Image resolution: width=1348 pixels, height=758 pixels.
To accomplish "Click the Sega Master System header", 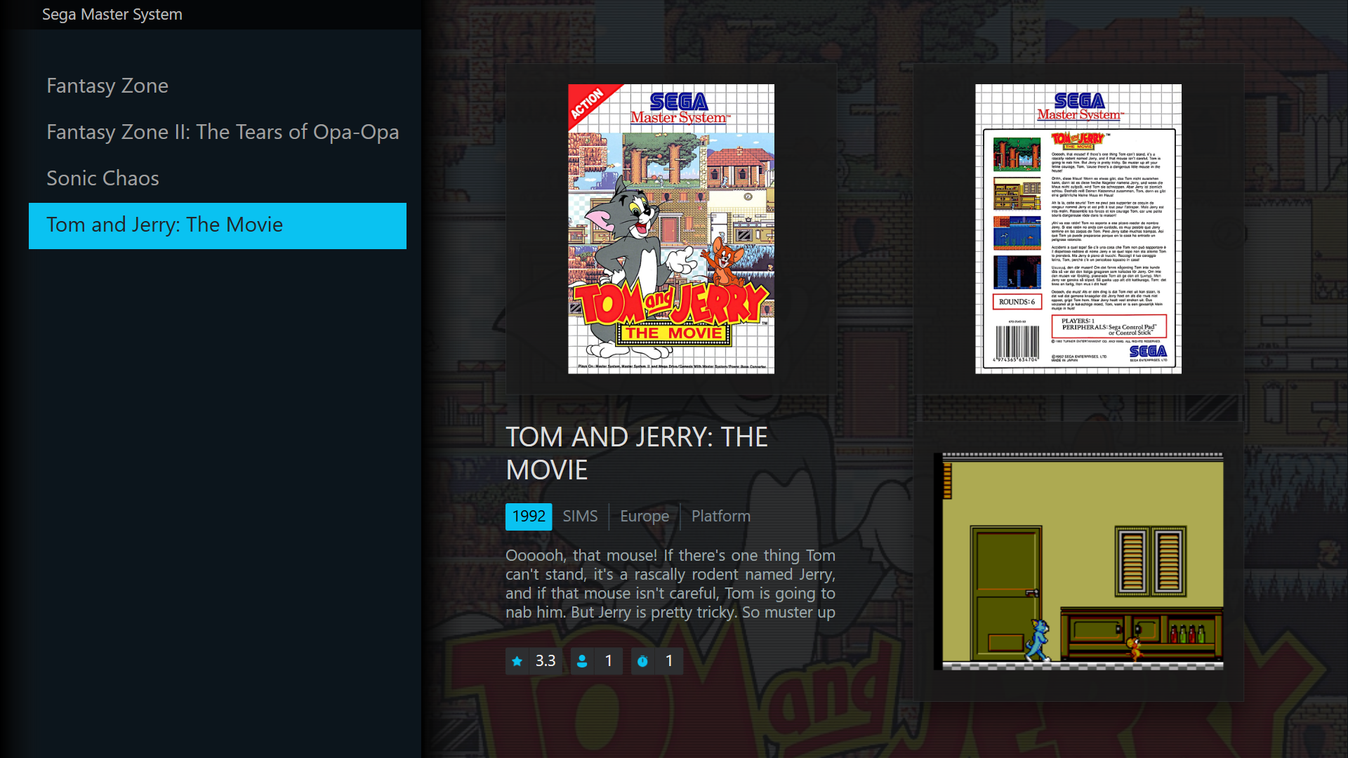I will pyautogui.click(x=112, y=14).
